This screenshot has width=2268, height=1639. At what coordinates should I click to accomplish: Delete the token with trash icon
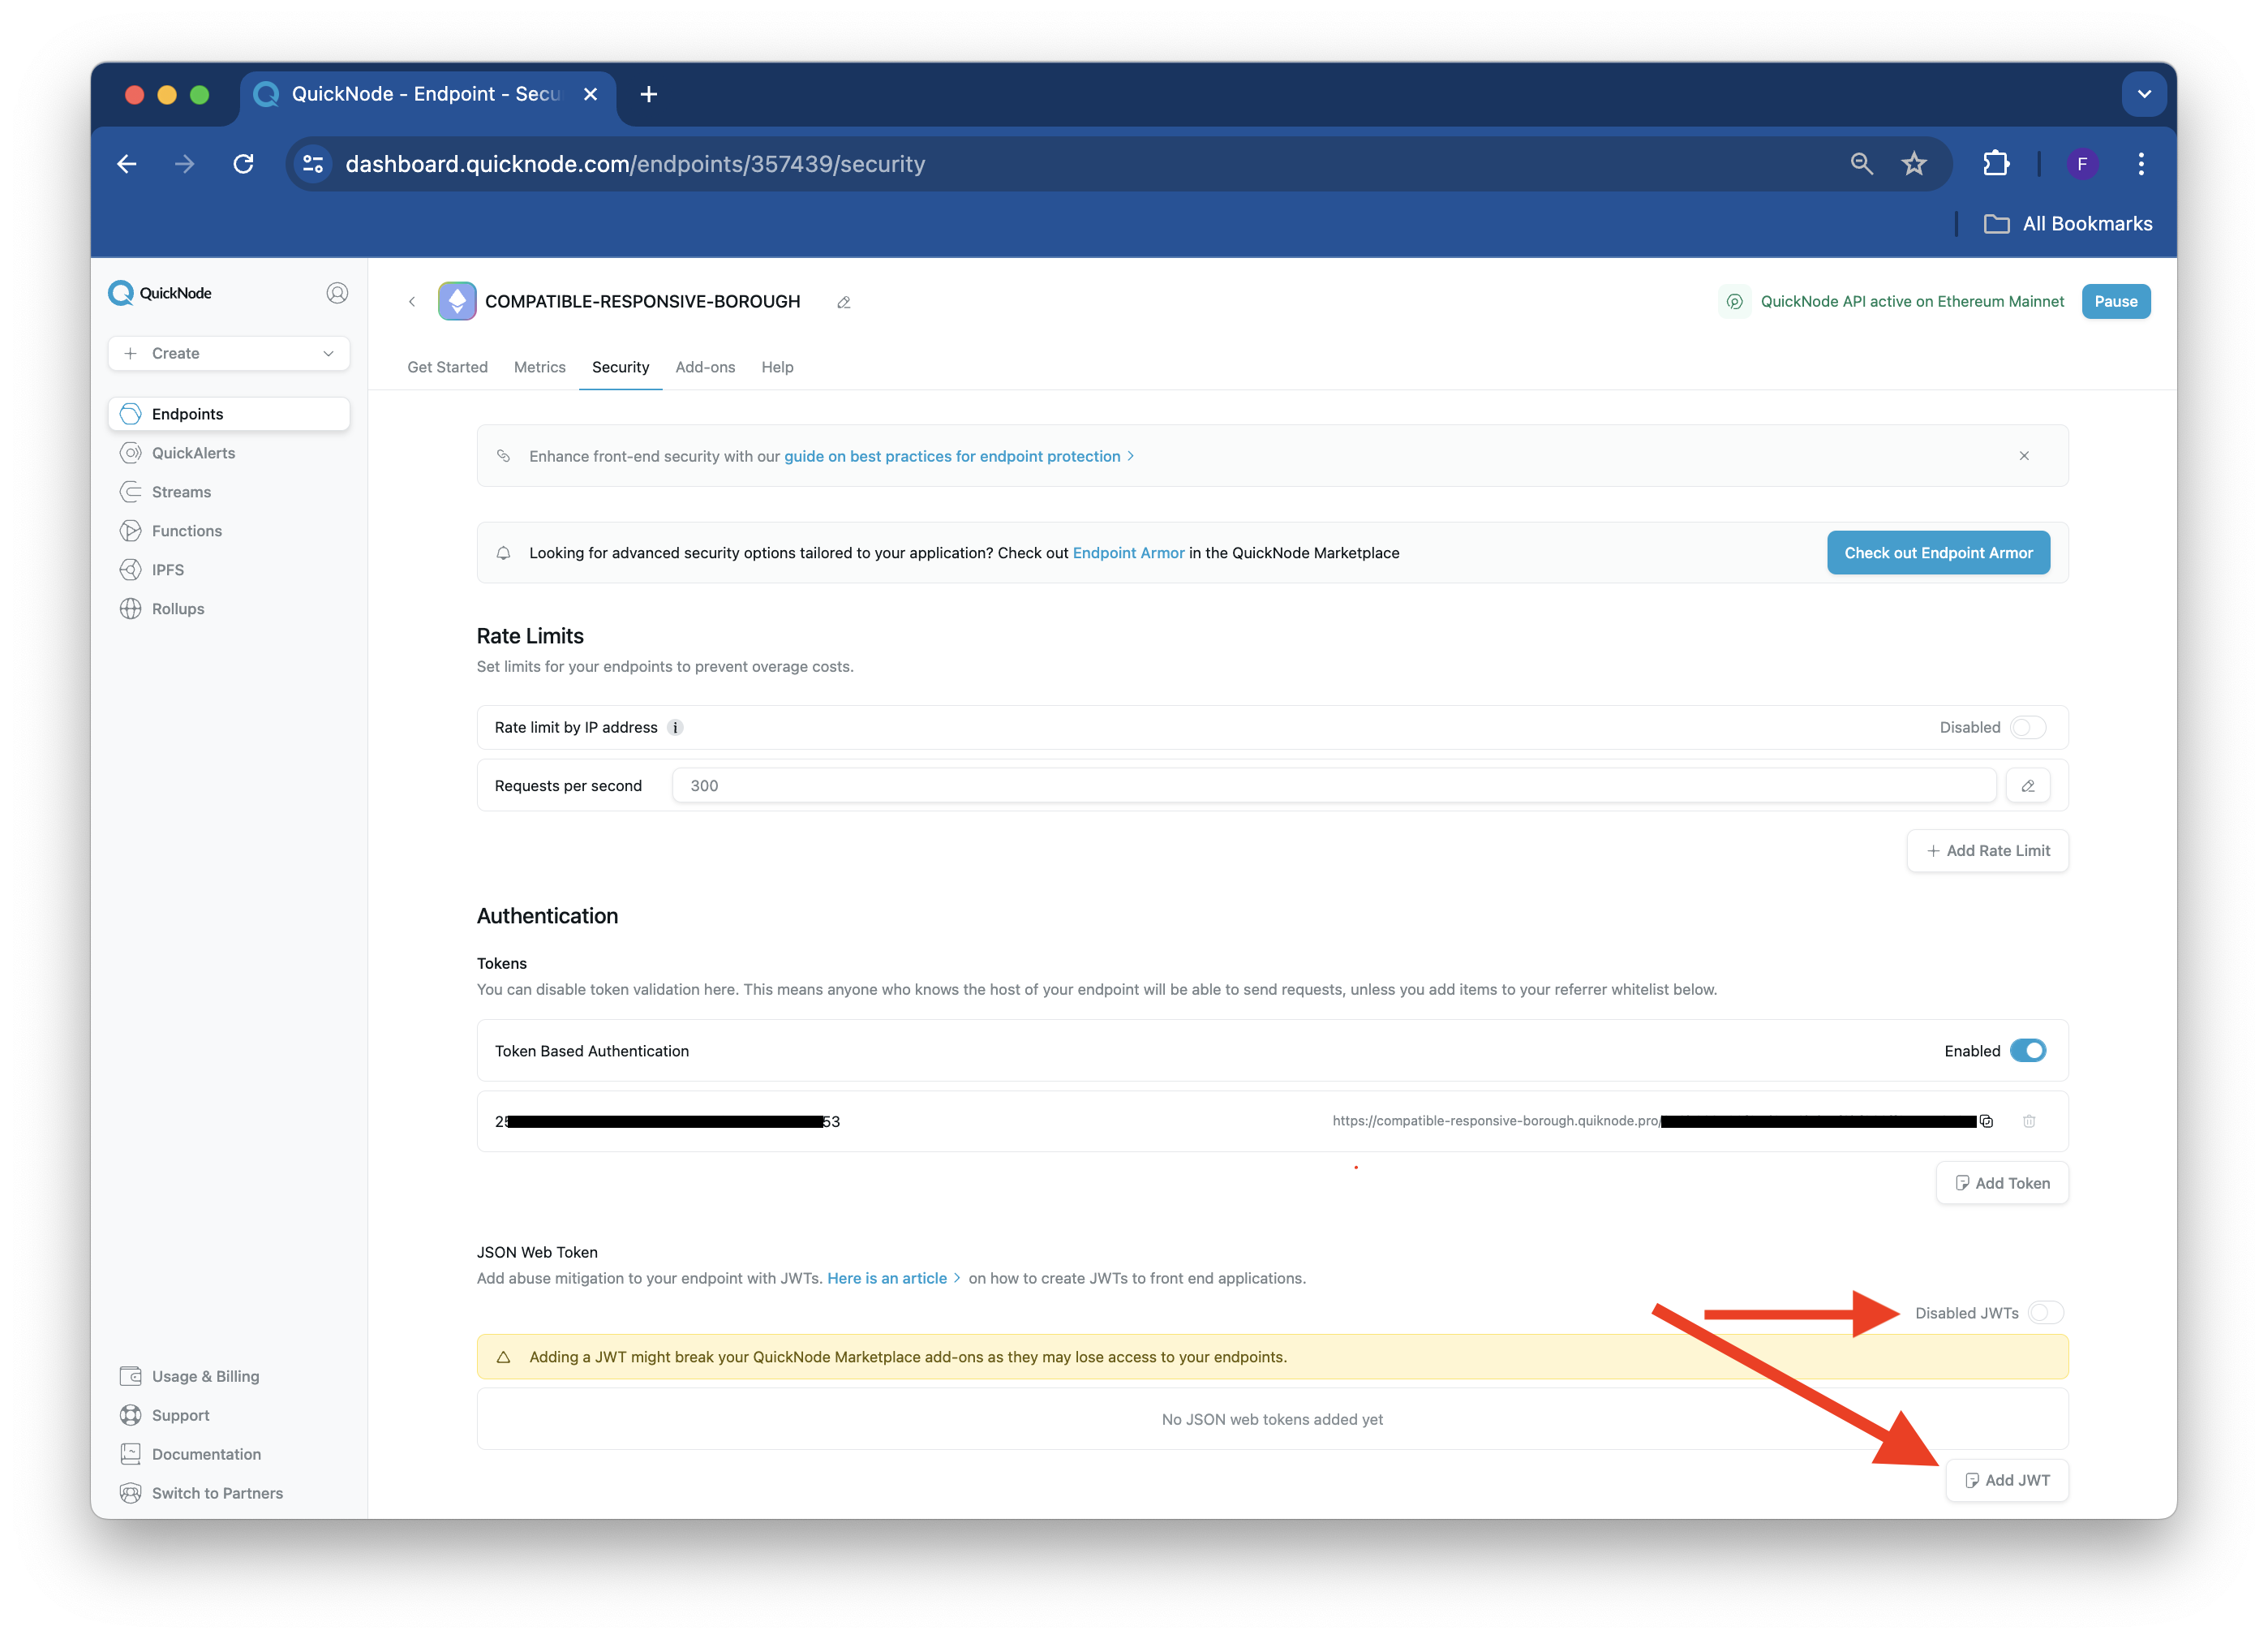tap(2029, 1121)
